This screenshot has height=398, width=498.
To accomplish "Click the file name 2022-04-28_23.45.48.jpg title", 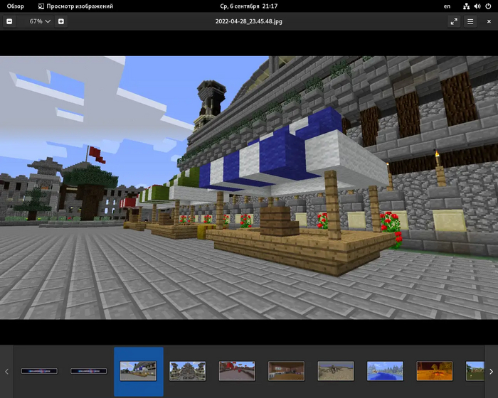I will [x=249, y=21].
